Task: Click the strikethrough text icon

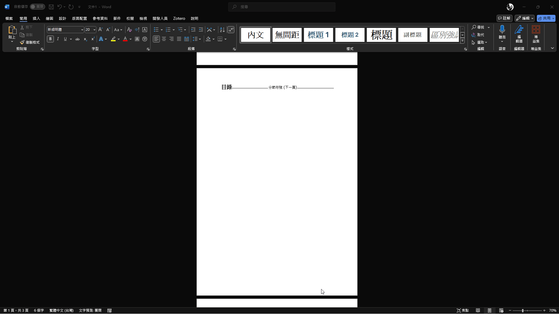Action: (x=77, y=39)
